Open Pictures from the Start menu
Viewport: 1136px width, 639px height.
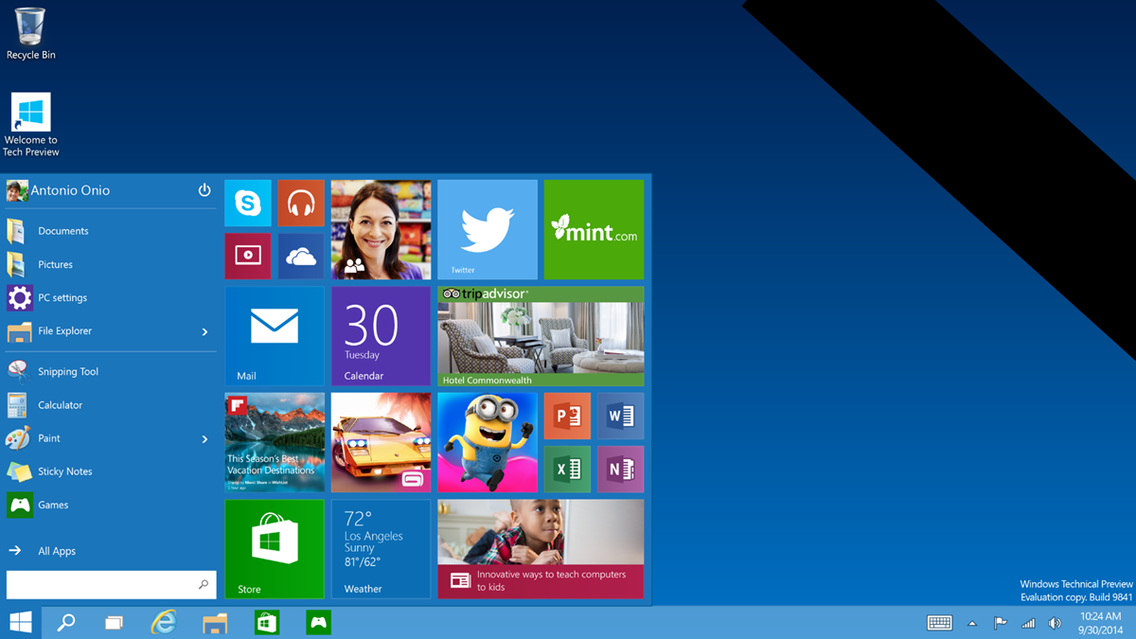111,264
